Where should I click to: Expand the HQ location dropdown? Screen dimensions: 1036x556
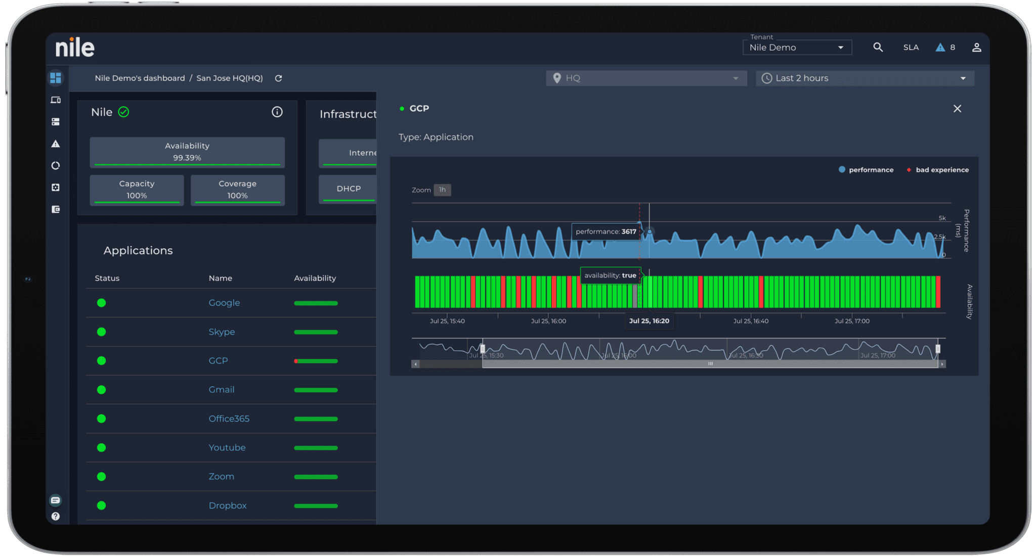tap(646, 78)
